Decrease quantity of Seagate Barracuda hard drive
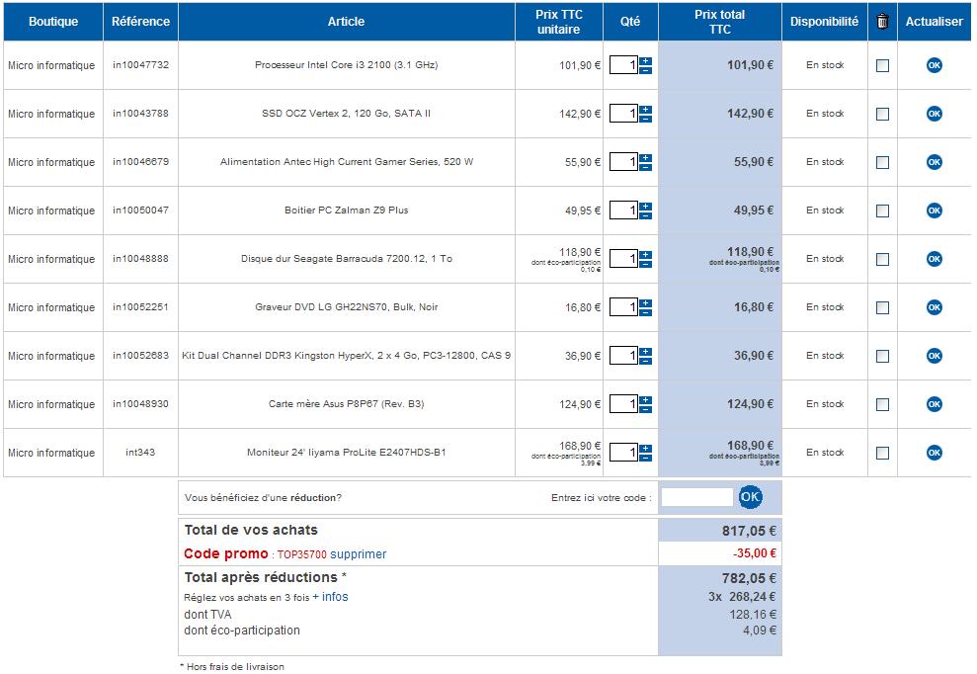Screen dimensions: 977x674 pos(645,264)
